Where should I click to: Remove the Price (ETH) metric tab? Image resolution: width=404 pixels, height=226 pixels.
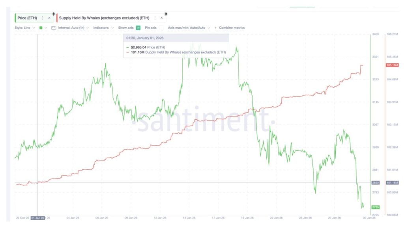pyautogui.click(x=49, y=18)
